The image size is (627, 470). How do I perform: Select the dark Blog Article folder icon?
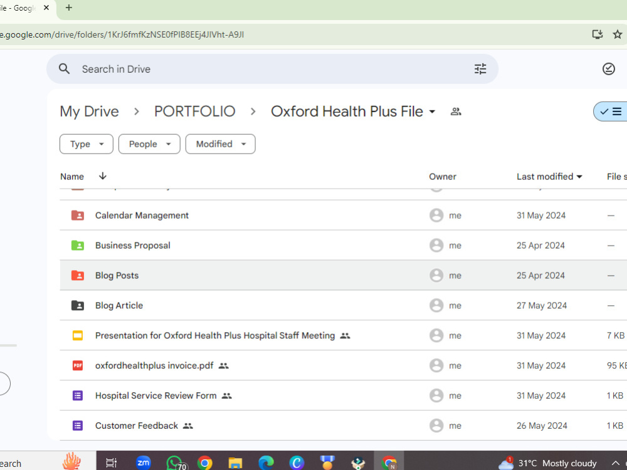pos(78,305)
